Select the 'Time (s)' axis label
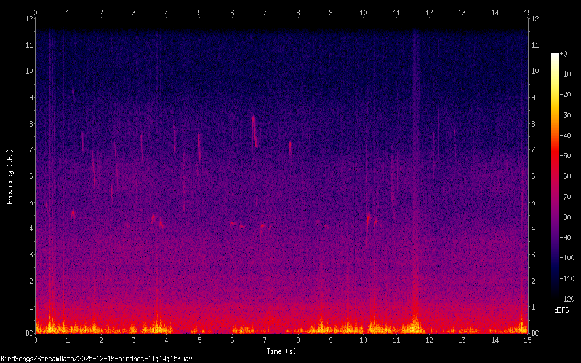 click(281, 351)
